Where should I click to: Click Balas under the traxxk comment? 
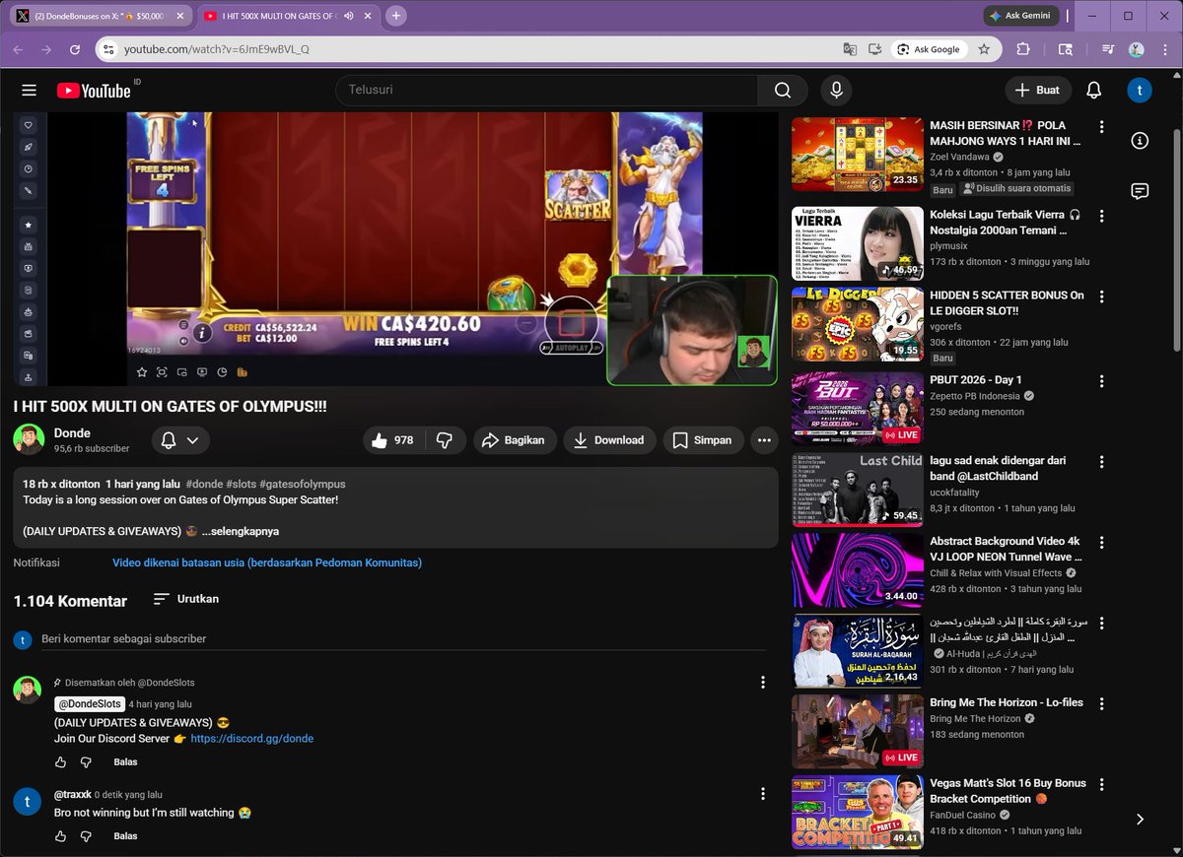tap(125, 836)
